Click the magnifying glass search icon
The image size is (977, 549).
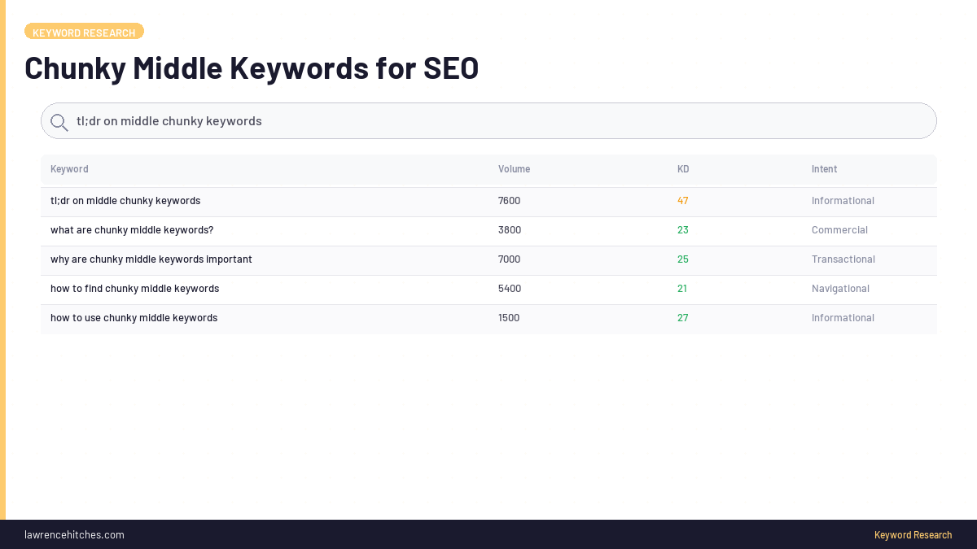(59, 121)
